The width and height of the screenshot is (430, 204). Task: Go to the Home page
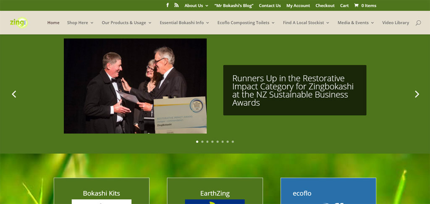coord(53,23)
